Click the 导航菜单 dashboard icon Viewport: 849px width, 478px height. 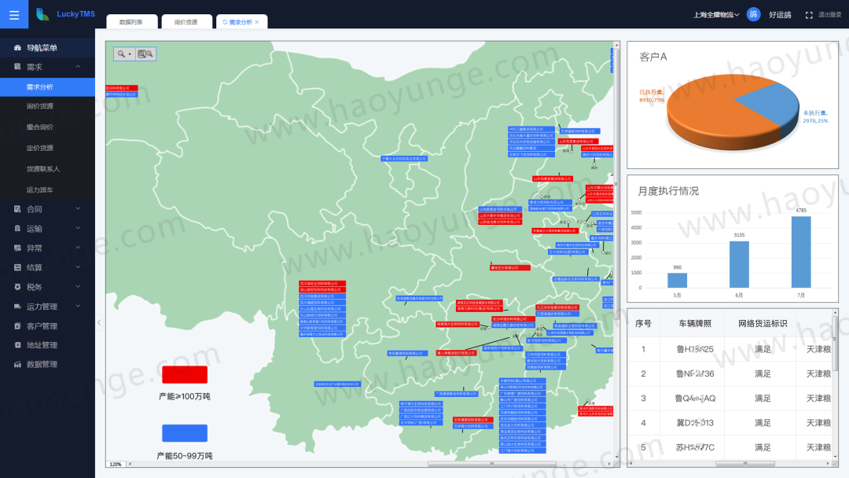click(x=17, y=48)
